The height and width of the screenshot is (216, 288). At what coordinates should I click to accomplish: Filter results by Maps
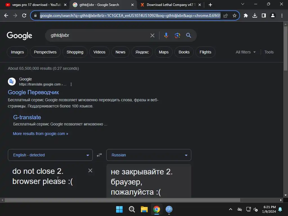click(164, 52)
